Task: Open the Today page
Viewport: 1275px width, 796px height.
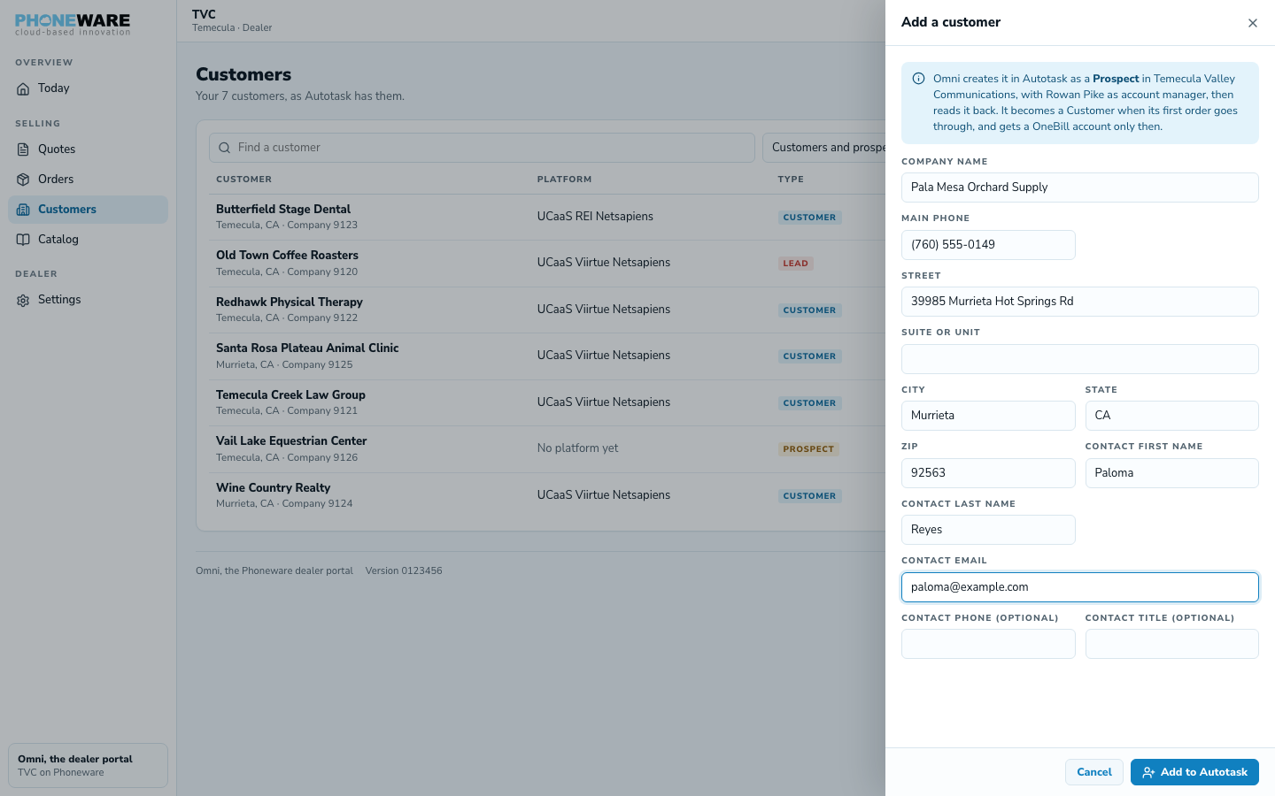Action: [x=88, y=88]
